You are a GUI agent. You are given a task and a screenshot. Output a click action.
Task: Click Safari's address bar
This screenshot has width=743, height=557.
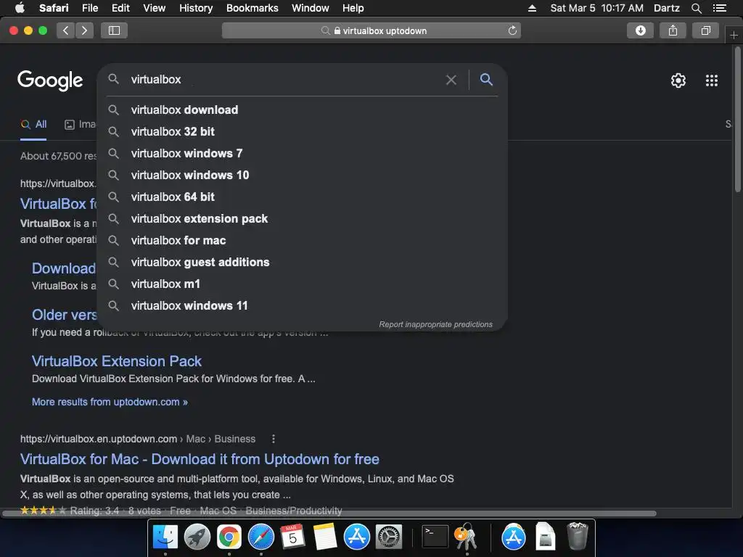click(371, 30)
